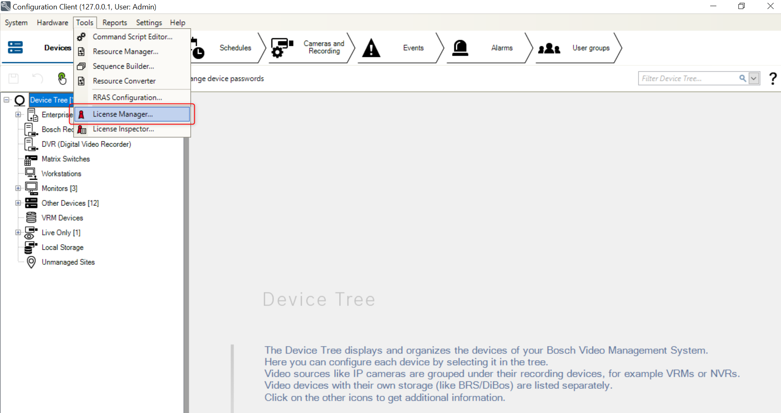This screenshot has width=781, height=413.
Task: Click the search magnifier icon
Action: 743,78
